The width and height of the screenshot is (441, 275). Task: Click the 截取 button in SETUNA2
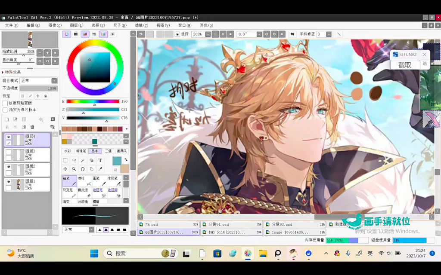tap(404, 65)
